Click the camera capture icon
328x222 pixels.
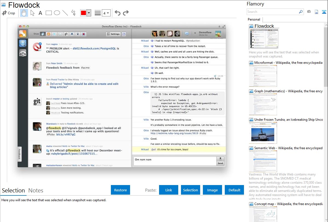click(309, 12)
